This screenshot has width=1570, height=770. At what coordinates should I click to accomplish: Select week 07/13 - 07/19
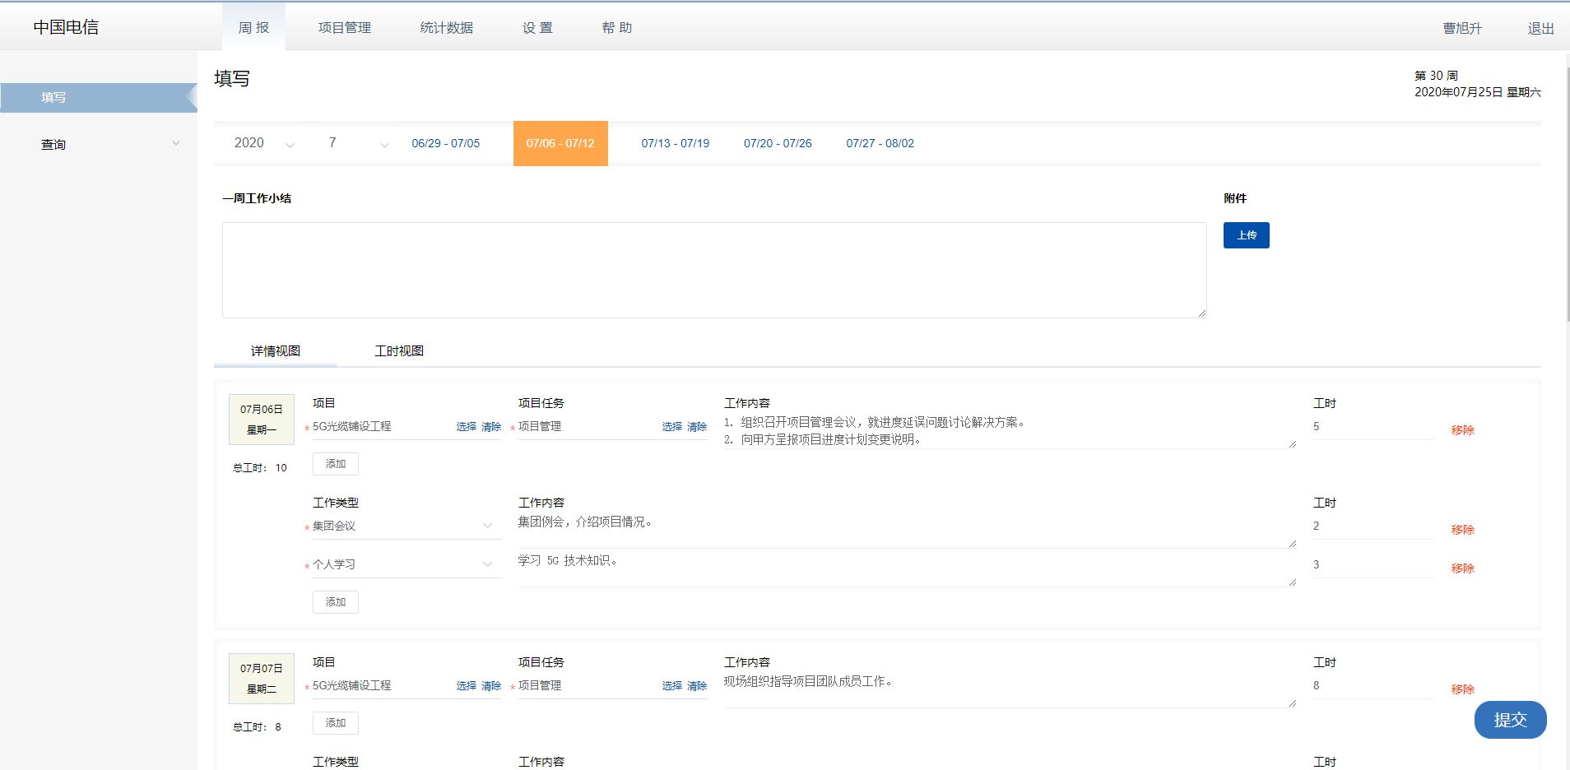click(x=675, y=143)
